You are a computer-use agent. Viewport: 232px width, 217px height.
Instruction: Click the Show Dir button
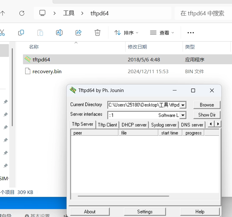pyautogui.click(x=207, y=115)
